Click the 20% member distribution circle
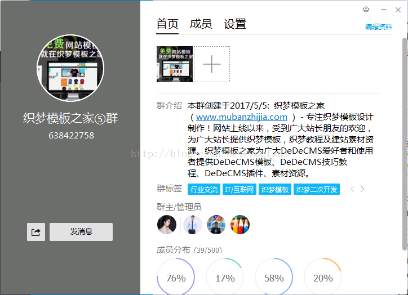The width and height of the screenshot is (408, 295). 323,276
